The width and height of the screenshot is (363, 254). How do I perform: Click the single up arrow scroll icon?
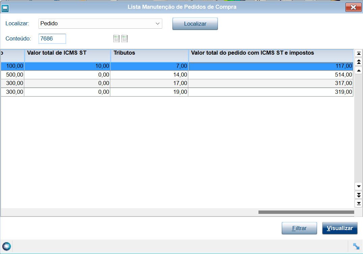(x=359, y=70)
